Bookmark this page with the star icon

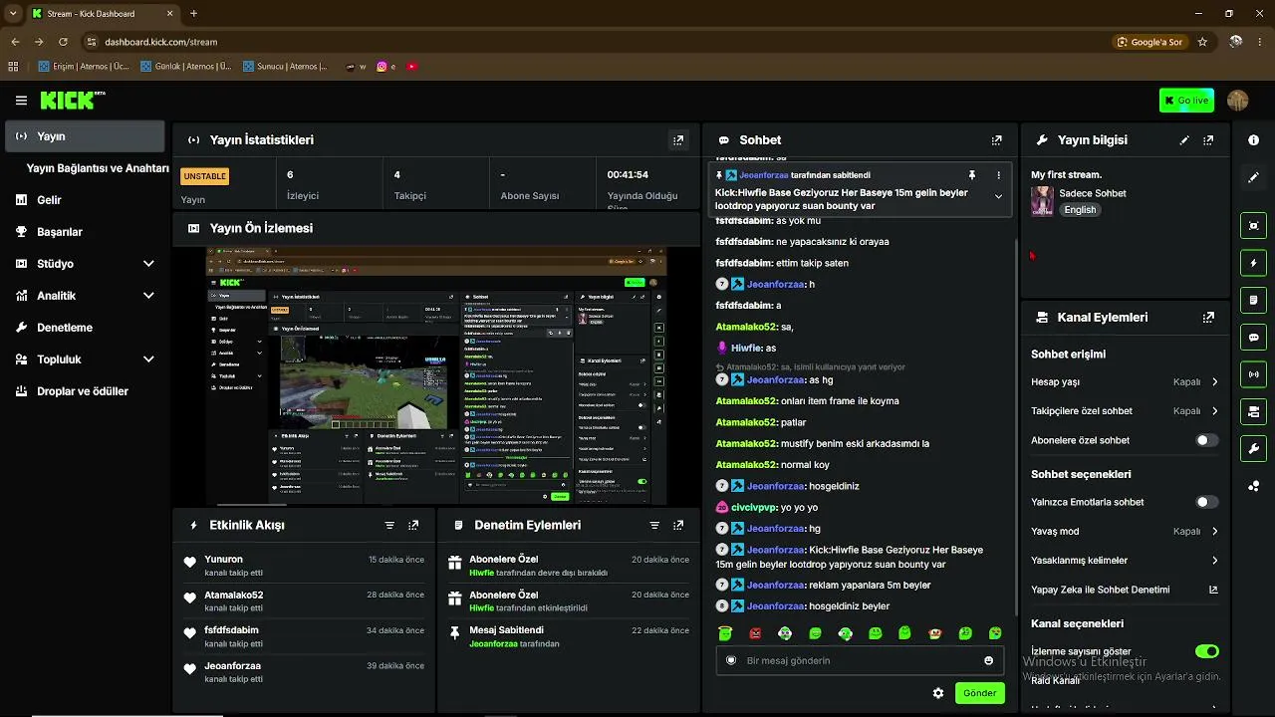[1202, 42]
